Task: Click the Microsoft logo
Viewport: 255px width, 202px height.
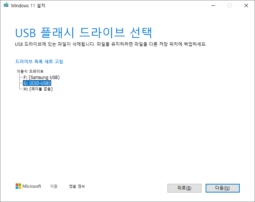Action: click(28, 186)
